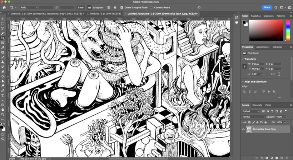Select the Eraser tool
This screenshot has width=293, height=160.
click(3, 71)
